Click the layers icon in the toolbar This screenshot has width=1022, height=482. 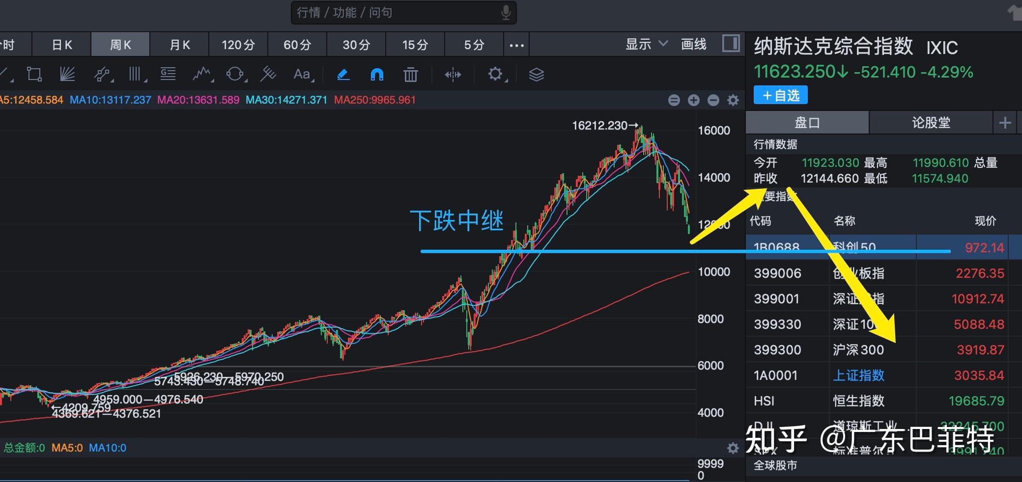536,74
